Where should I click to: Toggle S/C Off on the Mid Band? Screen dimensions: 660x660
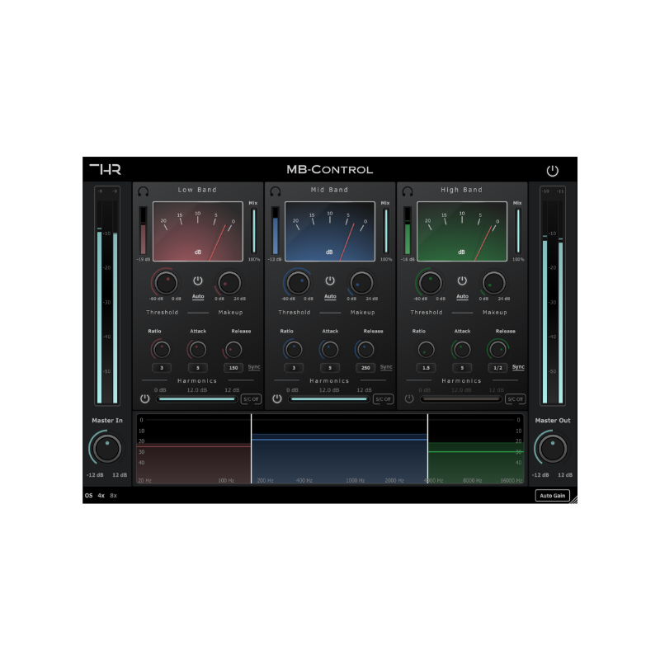point(384,398)
